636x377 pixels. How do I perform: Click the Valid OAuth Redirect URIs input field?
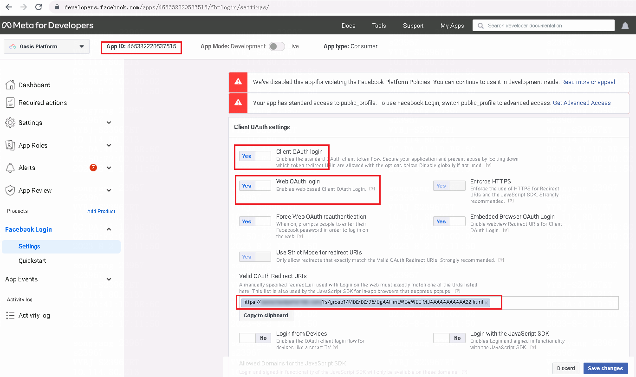click(428, 303)
